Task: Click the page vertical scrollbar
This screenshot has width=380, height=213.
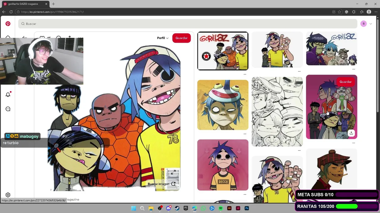Action: (x=378, y=66)
